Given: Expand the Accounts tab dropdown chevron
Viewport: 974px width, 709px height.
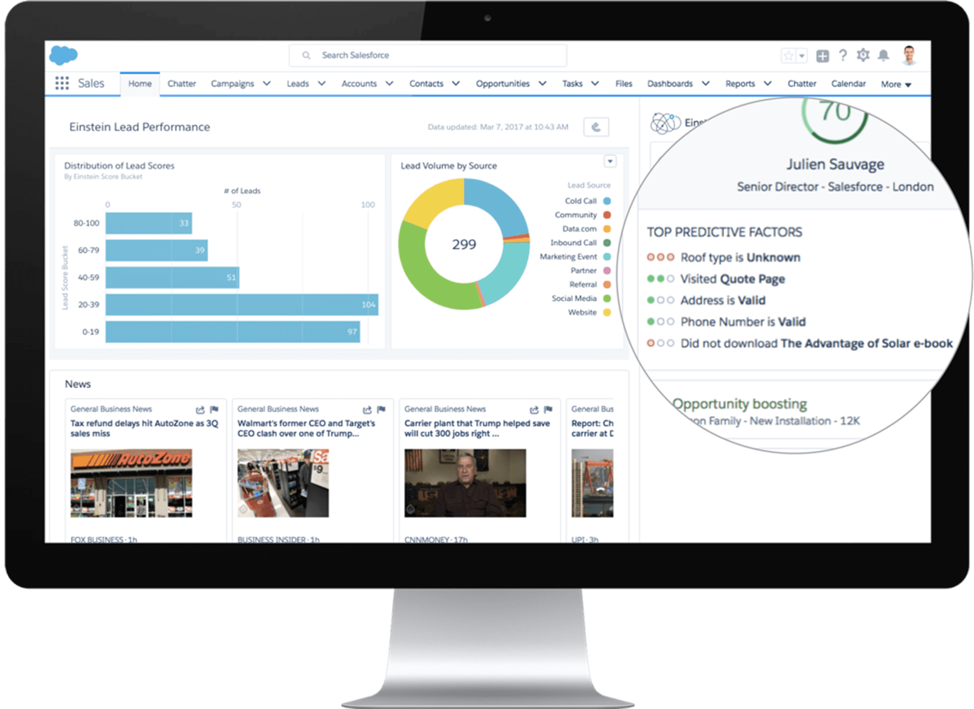Looking at the screenshot, I should 389,84.
